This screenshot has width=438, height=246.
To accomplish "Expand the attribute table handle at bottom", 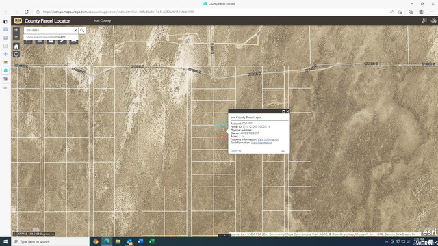I will pos(224,235).
